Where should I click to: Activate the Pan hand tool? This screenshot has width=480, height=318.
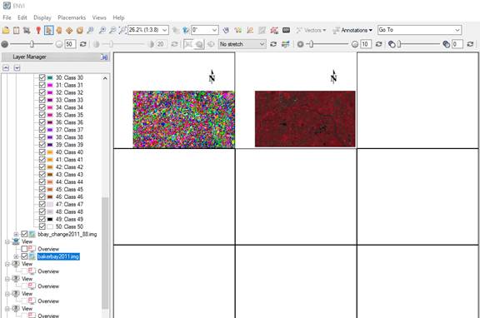[x=59, y=30]
